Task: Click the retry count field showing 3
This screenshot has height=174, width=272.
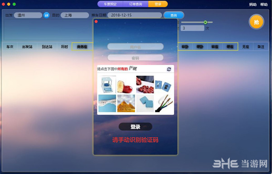Action: coord(192,28)
